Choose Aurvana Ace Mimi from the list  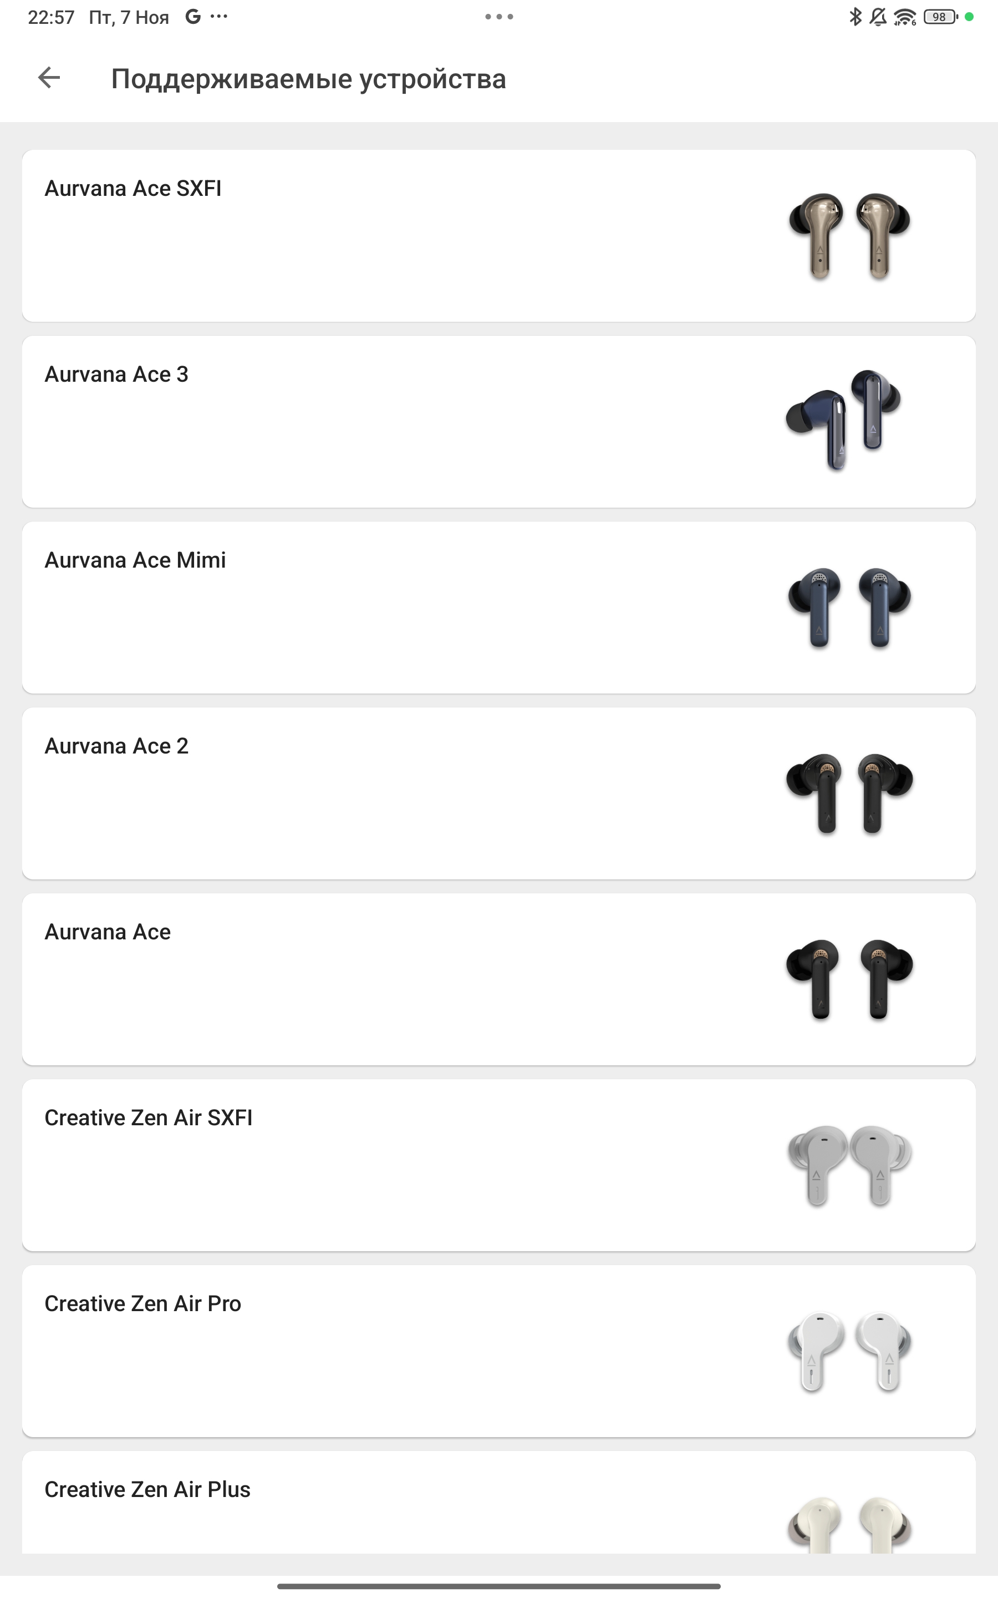135,560
